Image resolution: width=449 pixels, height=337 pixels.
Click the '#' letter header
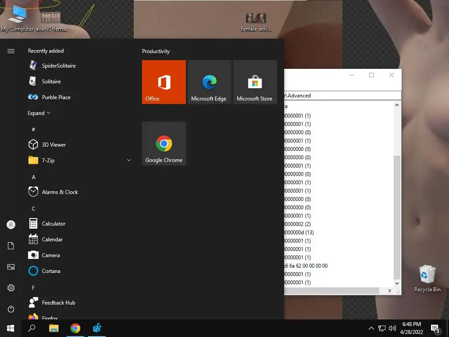[x=33, y=129]
